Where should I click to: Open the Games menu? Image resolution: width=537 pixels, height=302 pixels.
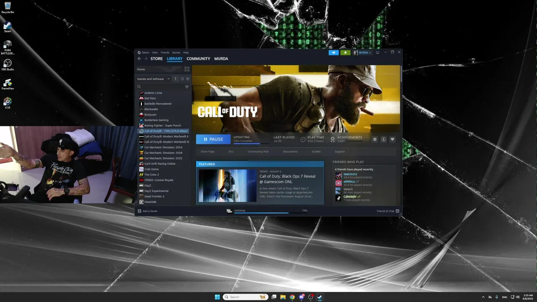[x=176, y=52]
